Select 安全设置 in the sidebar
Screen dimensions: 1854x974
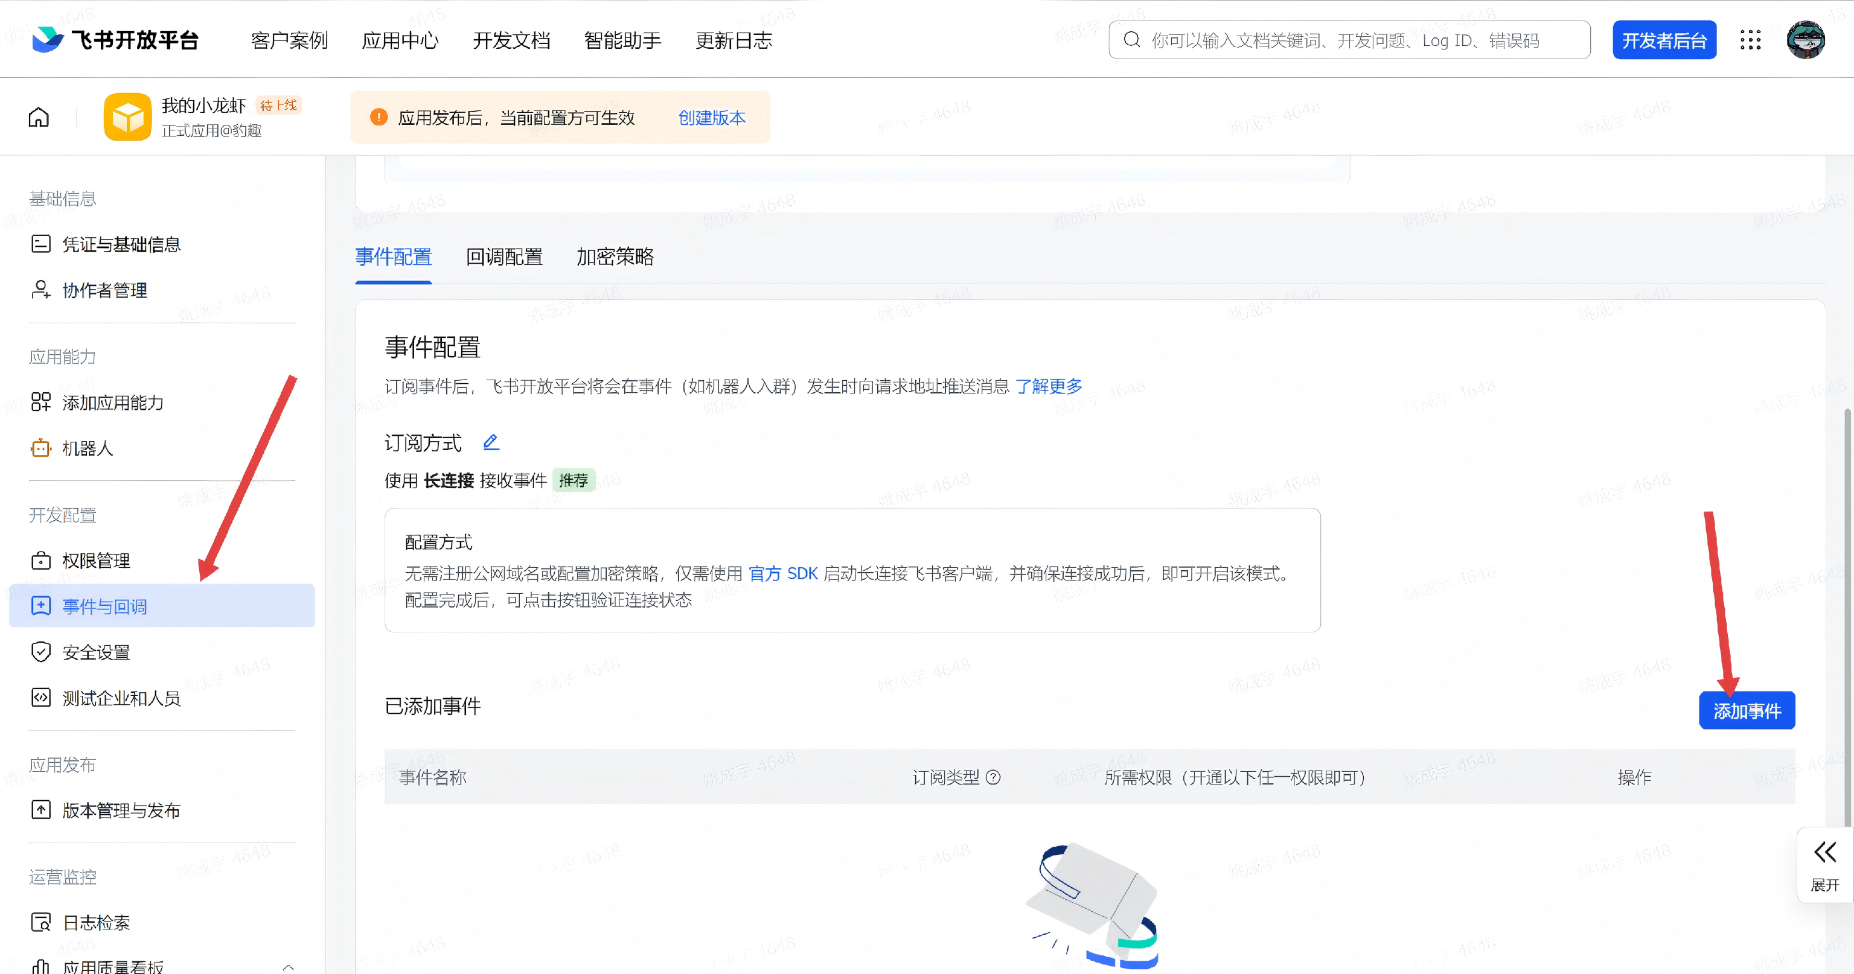pos(162,652)
